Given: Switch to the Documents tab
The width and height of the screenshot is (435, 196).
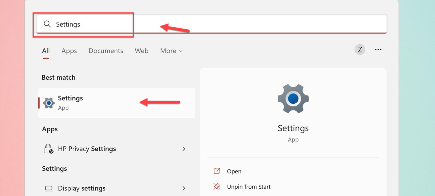Looking at the screenshot, I should [x=106, y=51].
